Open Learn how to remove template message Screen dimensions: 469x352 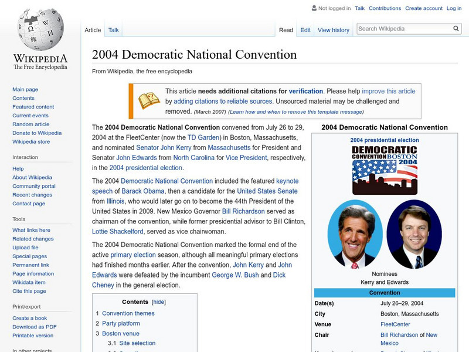296,111
